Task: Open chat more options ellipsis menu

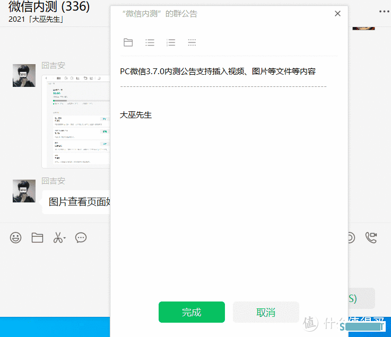Action: point(384,12)
